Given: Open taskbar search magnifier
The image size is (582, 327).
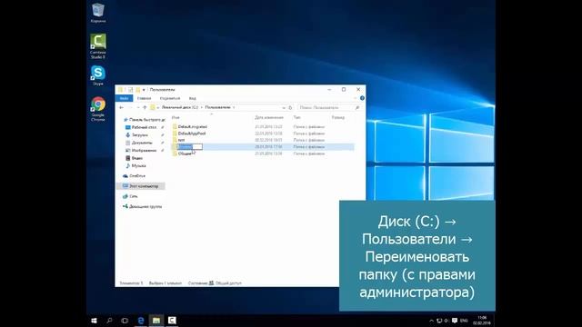Looking at the screenshot, I should coord(109,321).
